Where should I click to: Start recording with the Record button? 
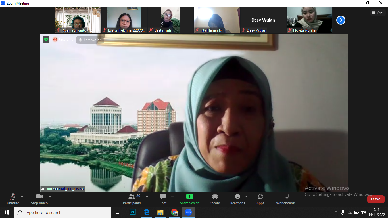[215, 199]
